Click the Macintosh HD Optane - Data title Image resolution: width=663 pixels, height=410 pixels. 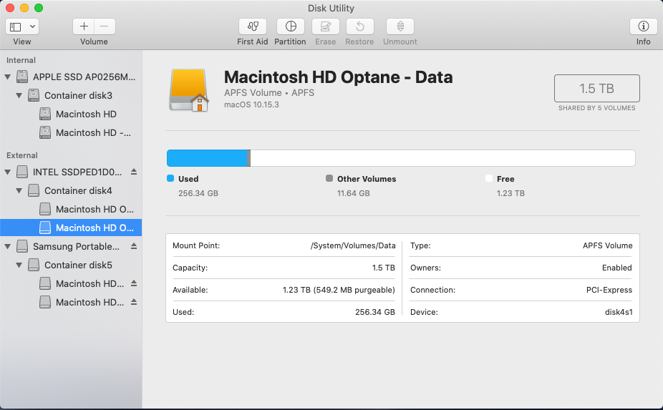pos(338,77)
